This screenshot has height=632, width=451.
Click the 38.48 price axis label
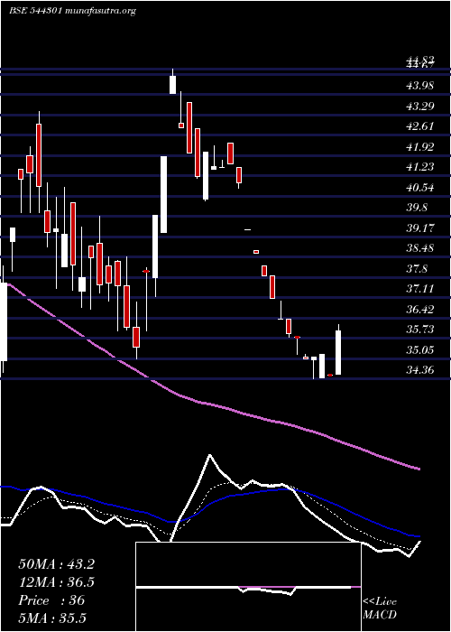[x=420, y=248]
